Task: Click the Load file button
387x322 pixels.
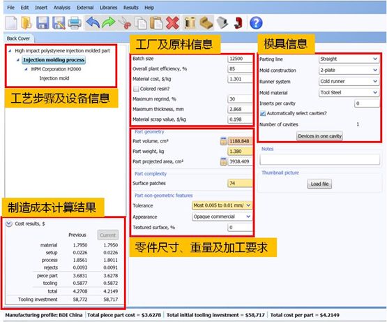Action: tap(319, 184)
